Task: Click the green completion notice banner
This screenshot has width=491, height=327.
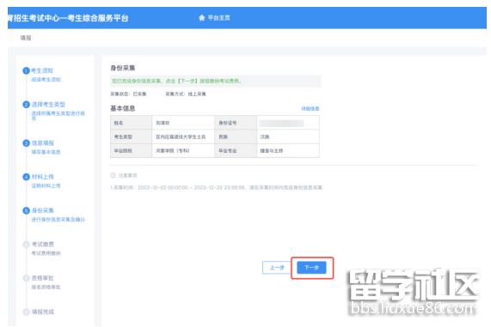Action: 216,81
